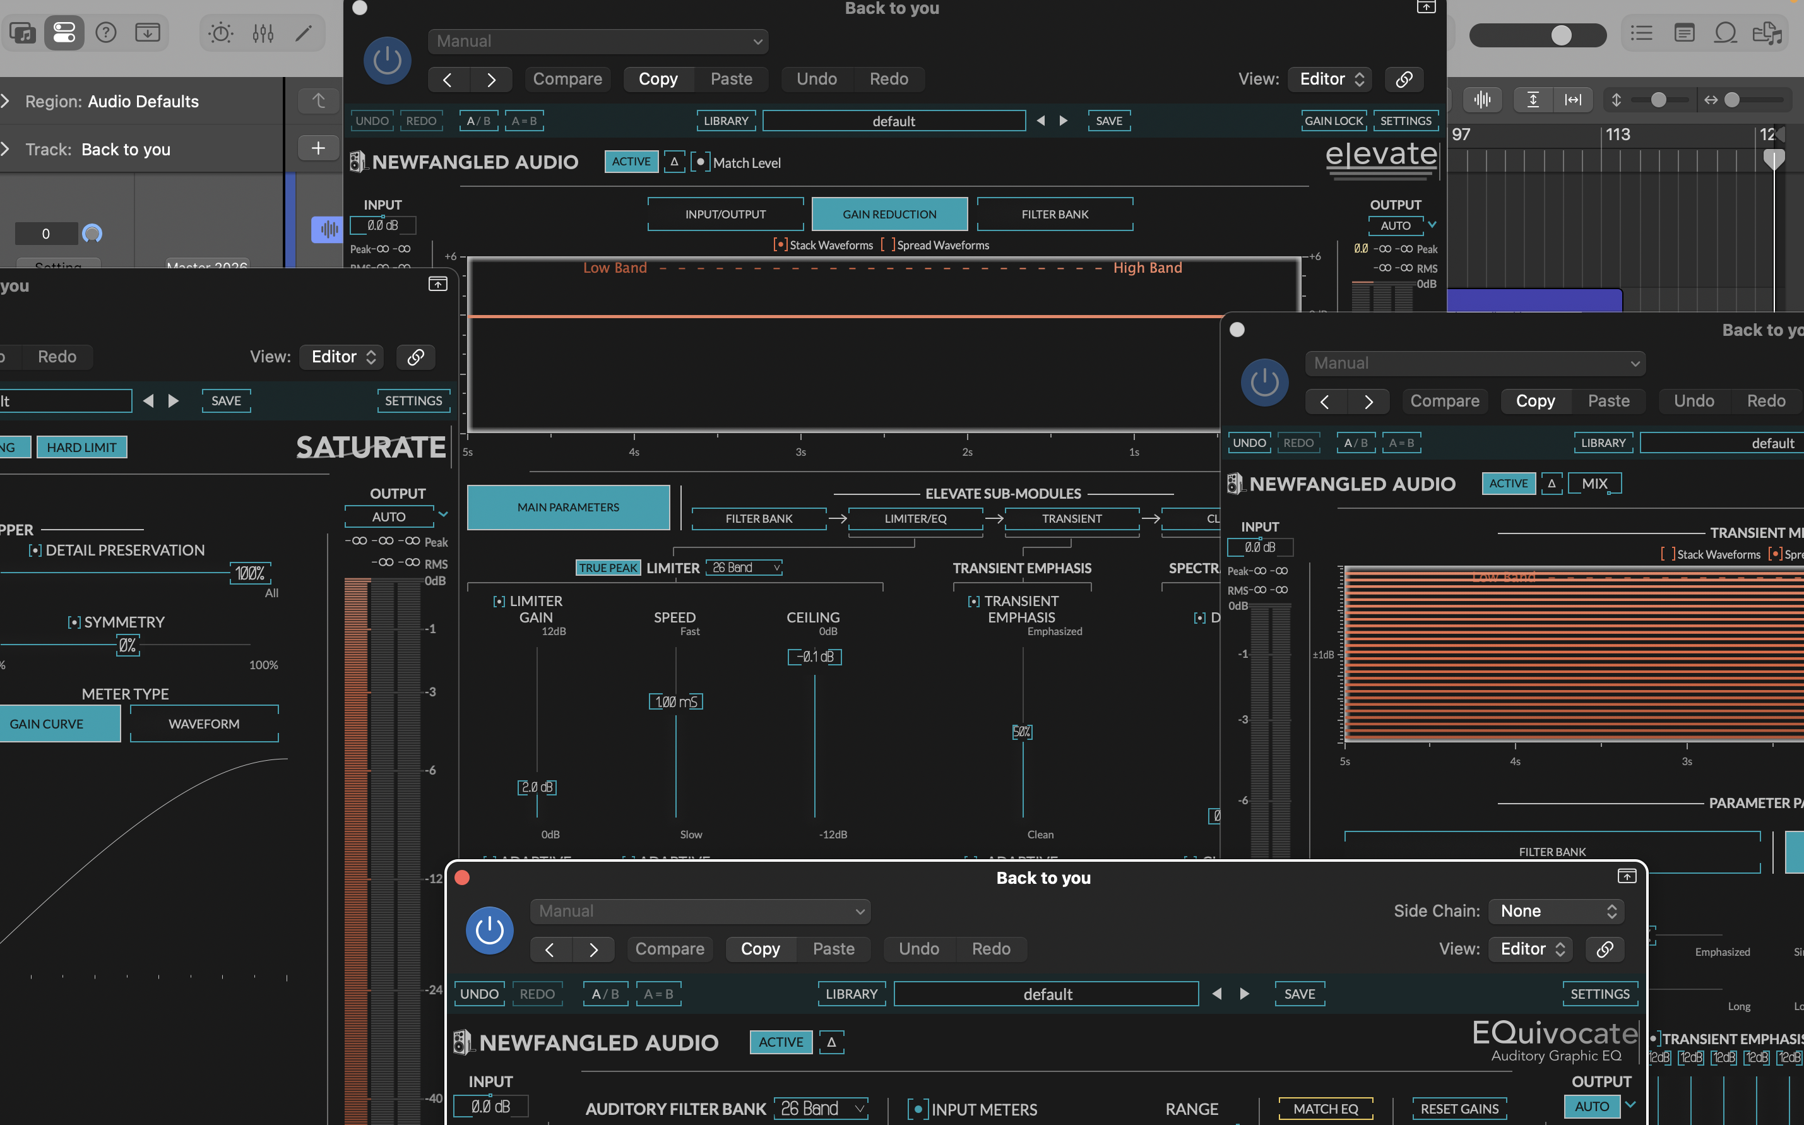Open the Manual preset dropdown in EQuivocate

(699, 911)
